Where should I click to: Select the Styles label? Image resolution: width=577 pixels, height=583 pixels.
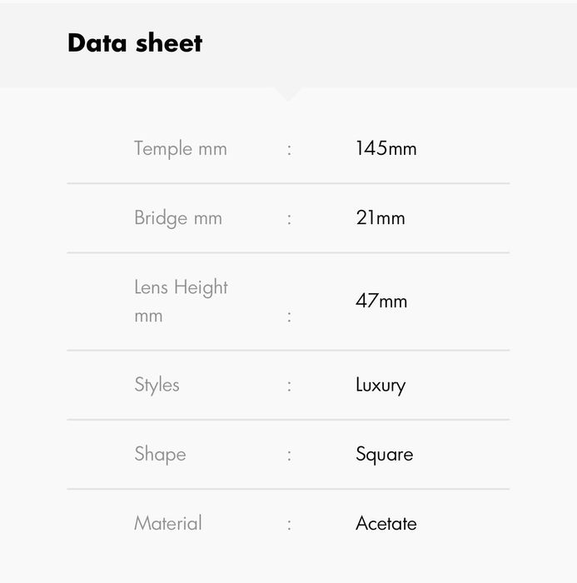click(x=157, y=385)
